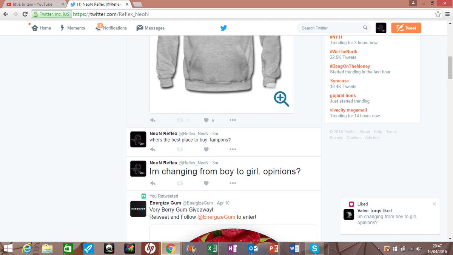Viewport: 453px width, 255px height.
Task: Like the 'Im changing from boy to girl' tweet
Action: (206, 183)
